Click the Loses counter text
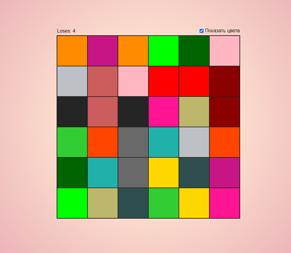 pyautogui.click(x=66, y=31)
